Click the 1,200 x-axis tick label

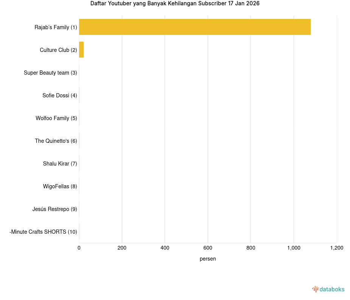pos(336,248)
